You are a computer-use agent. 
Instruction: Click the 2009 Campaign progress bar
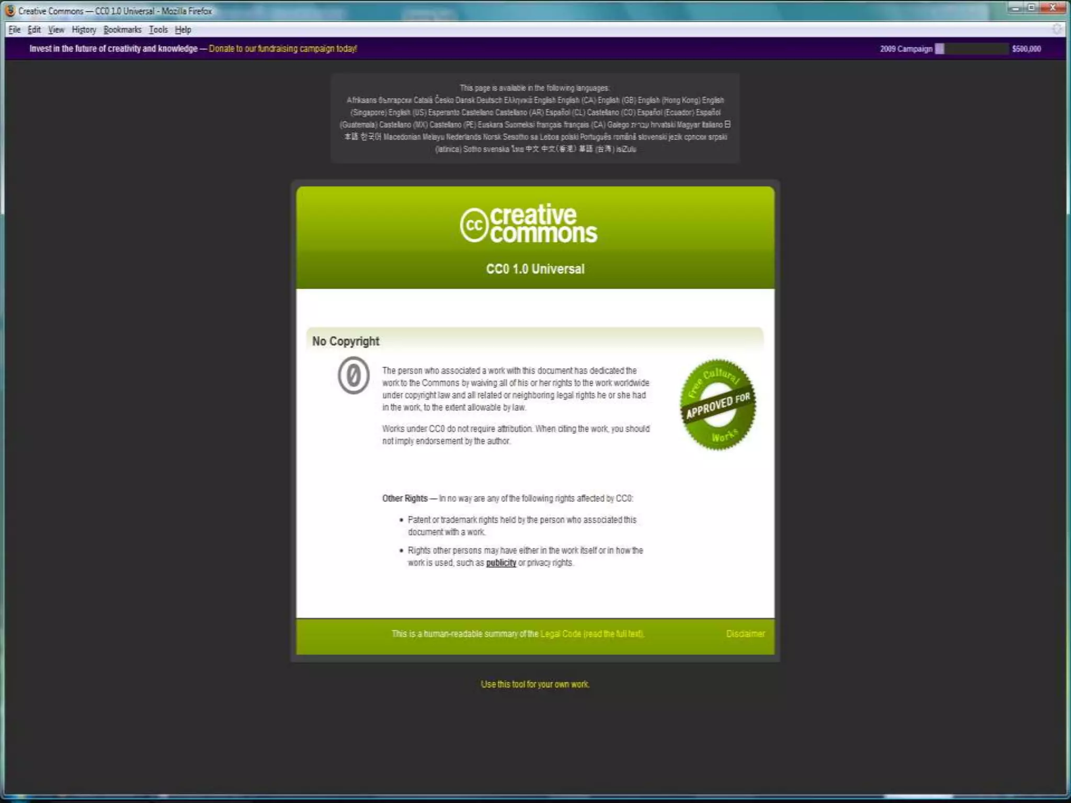pos(972,49)
